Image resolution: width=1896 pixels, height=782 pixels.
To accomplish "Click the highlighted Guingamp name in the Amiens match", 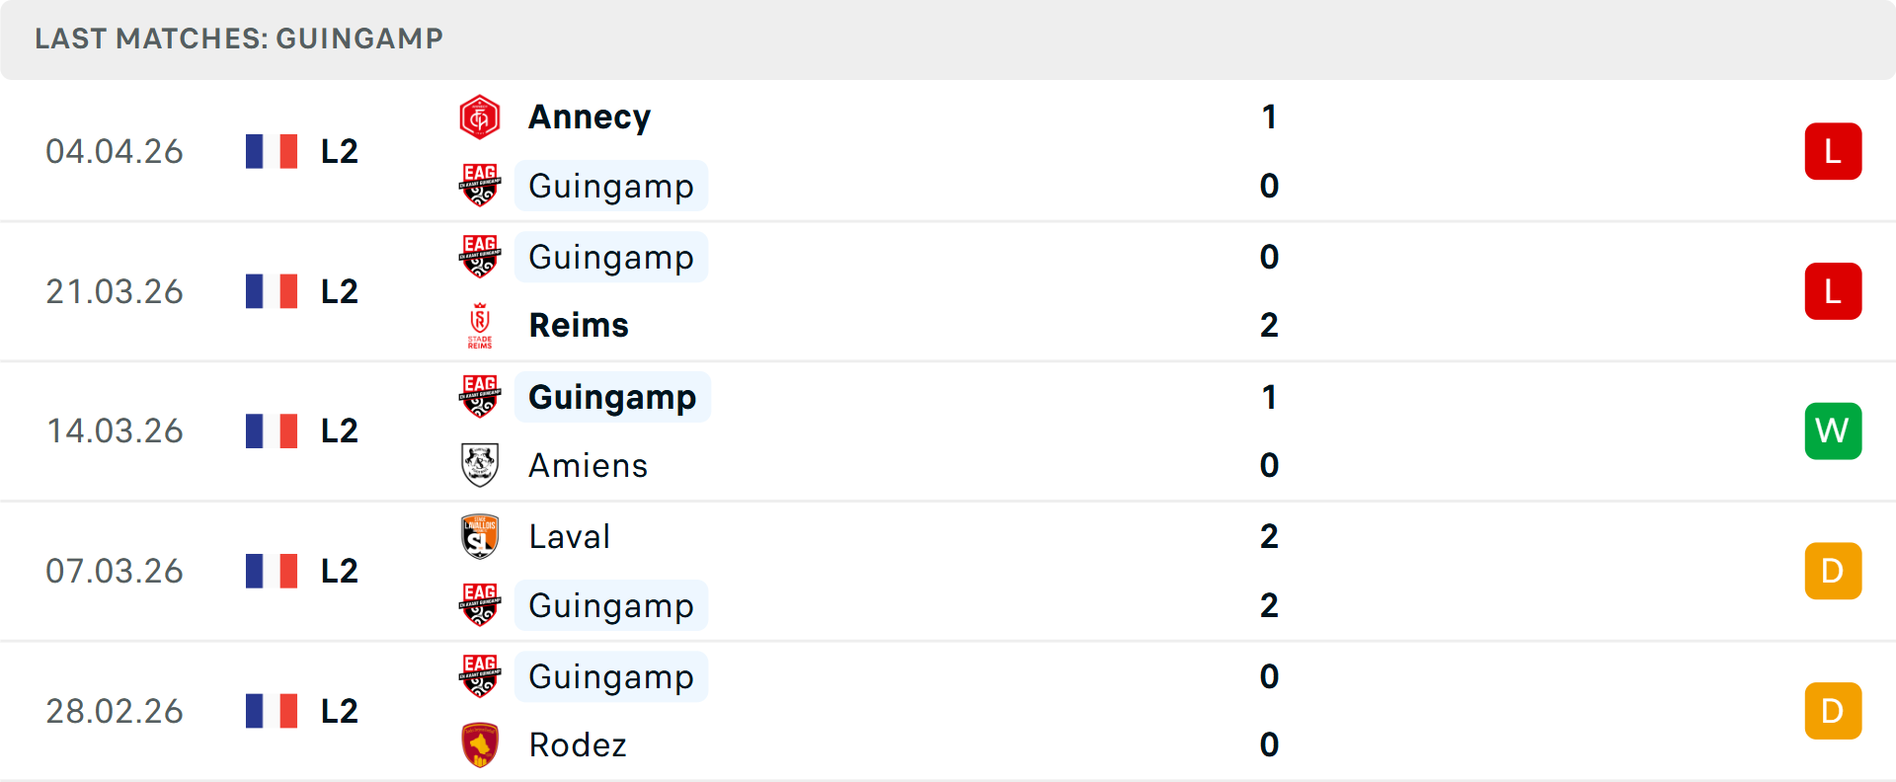I will click(612, 397).
